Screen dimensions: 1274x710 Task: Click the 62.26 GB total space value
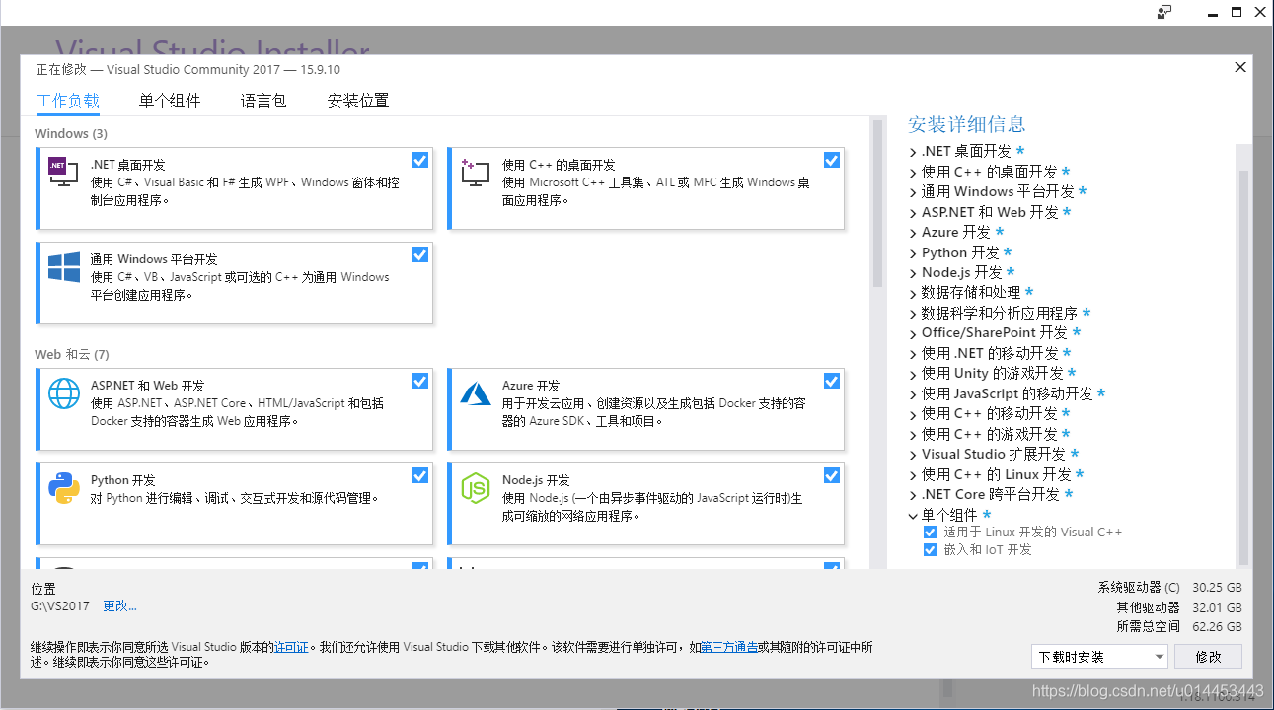tap(1216, 627)
